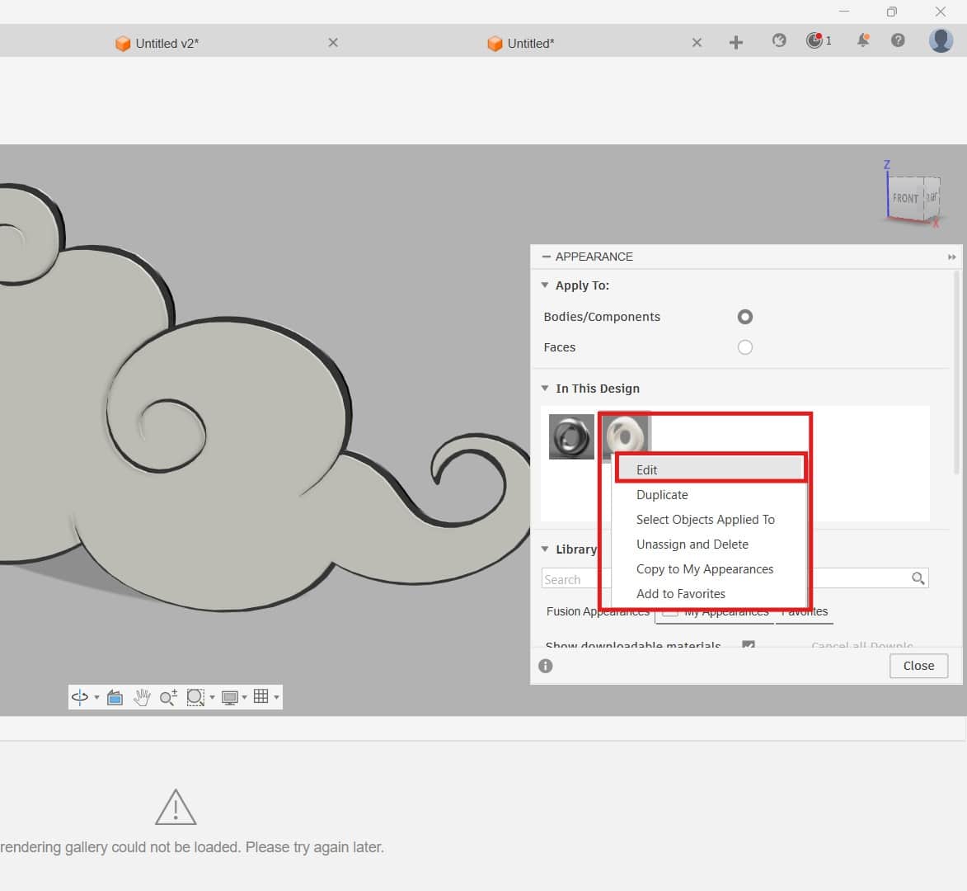Select the Zoom tool
The width and height of the screenshot is (967, 891).
click(168, 697)
